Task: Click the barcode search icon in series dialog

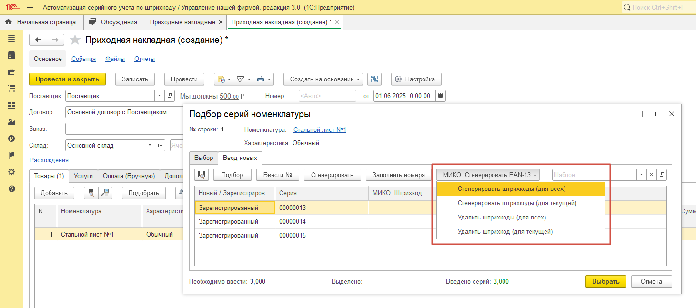Action: tap(202, 175)
